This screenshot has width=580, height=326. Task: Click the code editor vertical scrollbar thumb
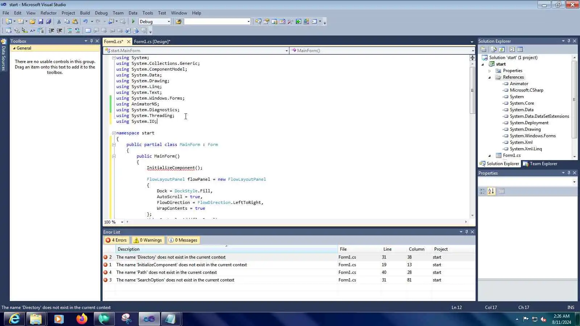[x=472, y=90]
